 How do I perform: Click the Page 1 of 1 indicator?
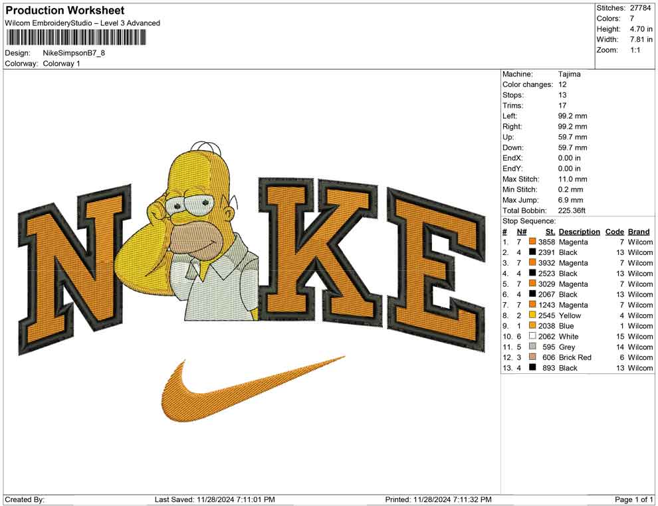tap(633, 499)
